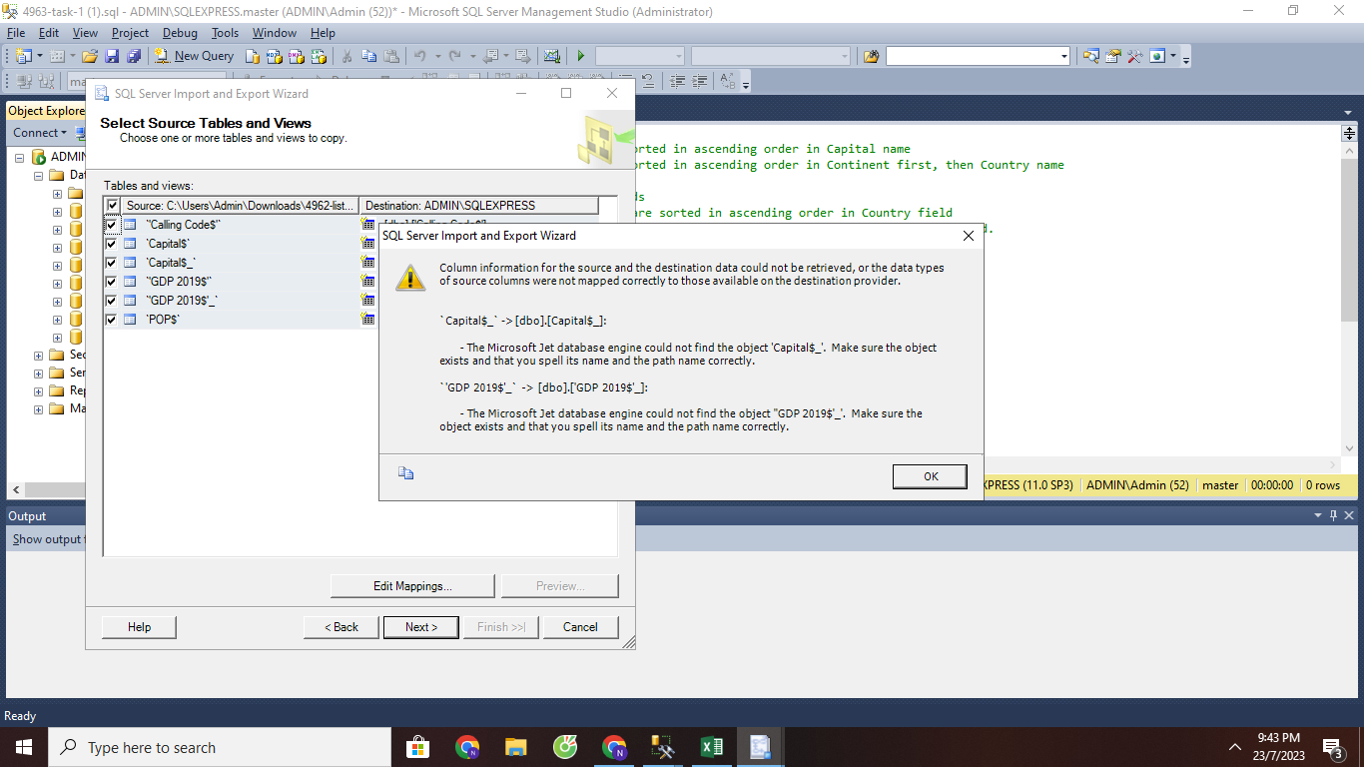Click the Copy icon in toolbar
Image resolution: width=1364 pixels, height=767 pixels.
(369, 56)
